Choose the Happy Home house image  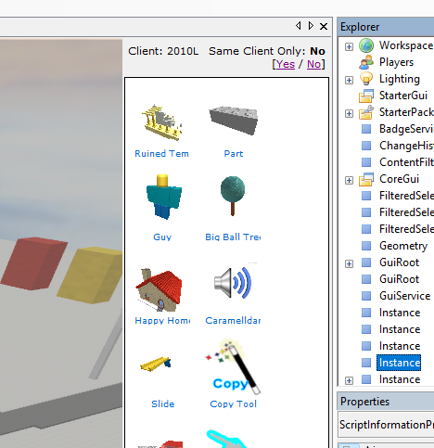[159, 289]
